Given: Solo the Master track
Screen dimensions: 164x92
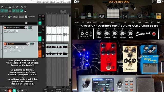Looking at the screenshot, I should (43, 19).
